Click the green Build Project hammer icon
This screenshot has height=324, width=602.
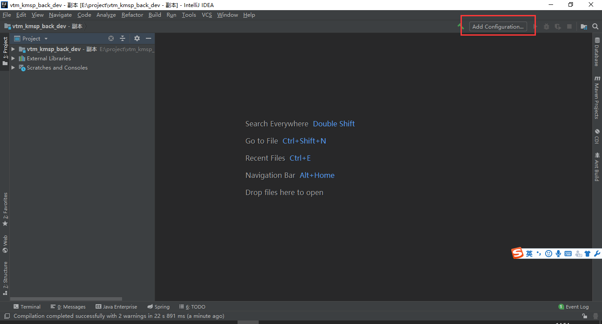(x=461, y=26)
